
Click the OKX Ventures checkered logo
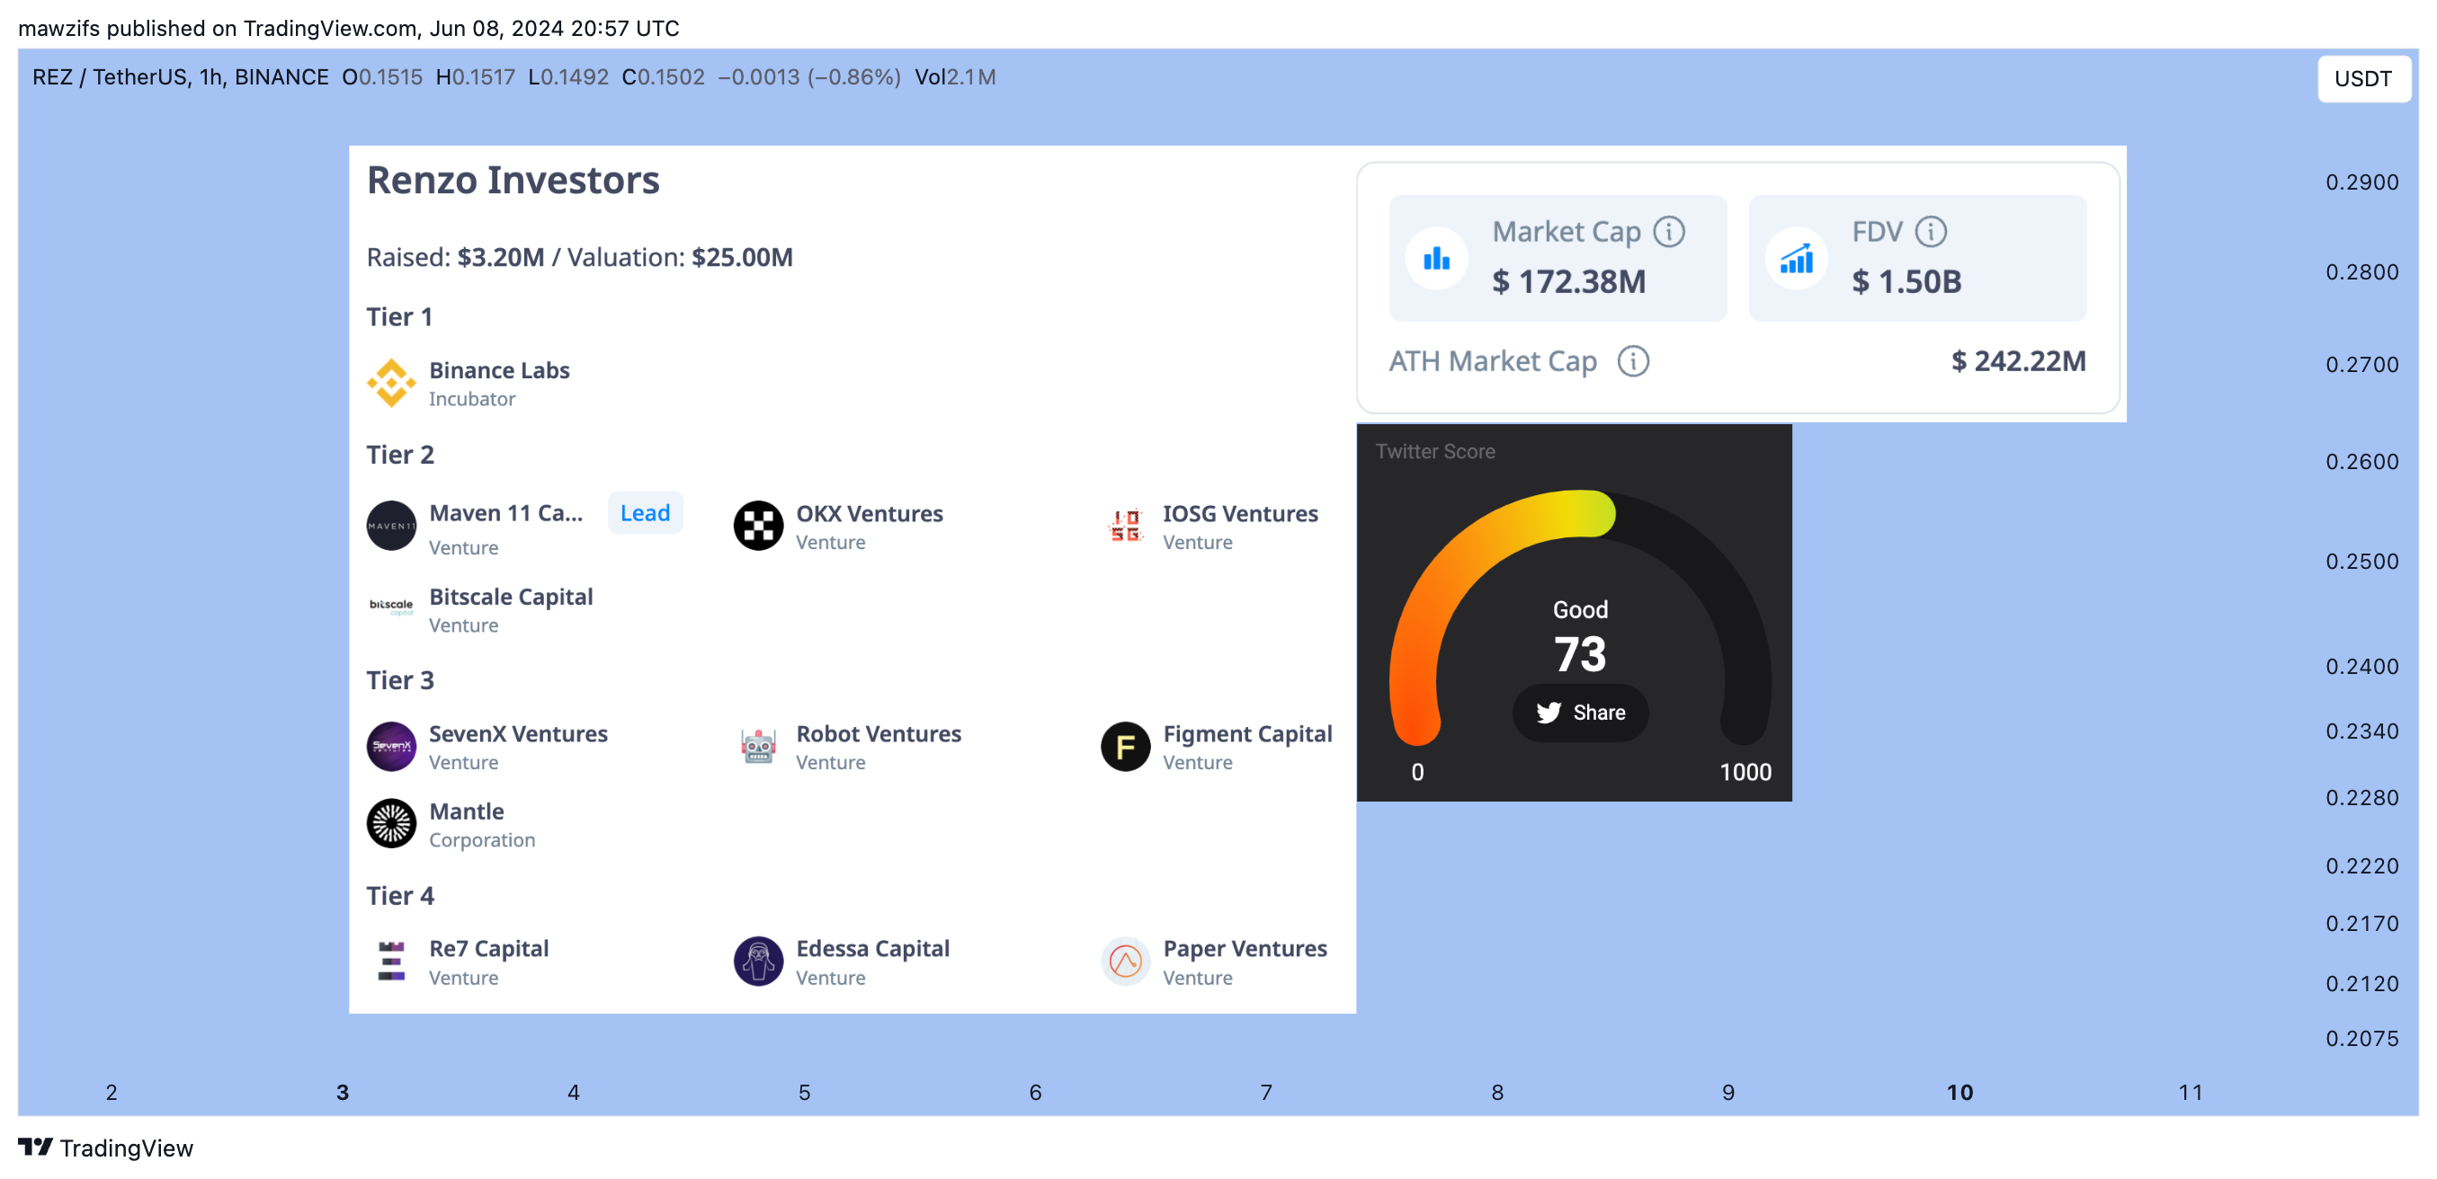coord(758,526)
